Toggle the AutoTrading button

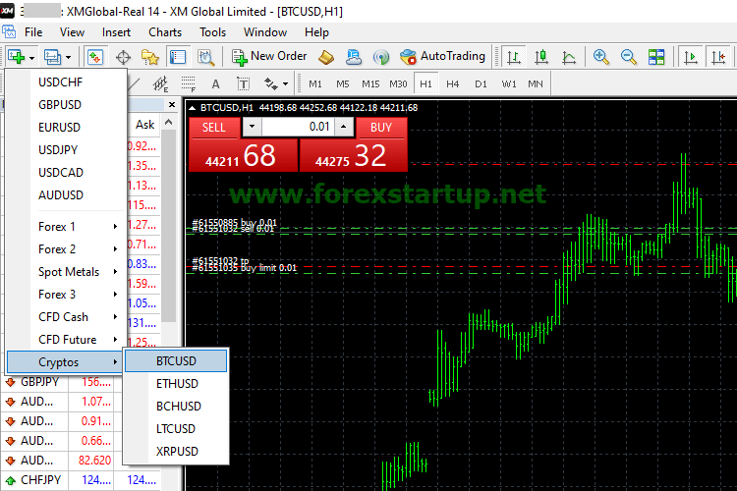(442, 57)
